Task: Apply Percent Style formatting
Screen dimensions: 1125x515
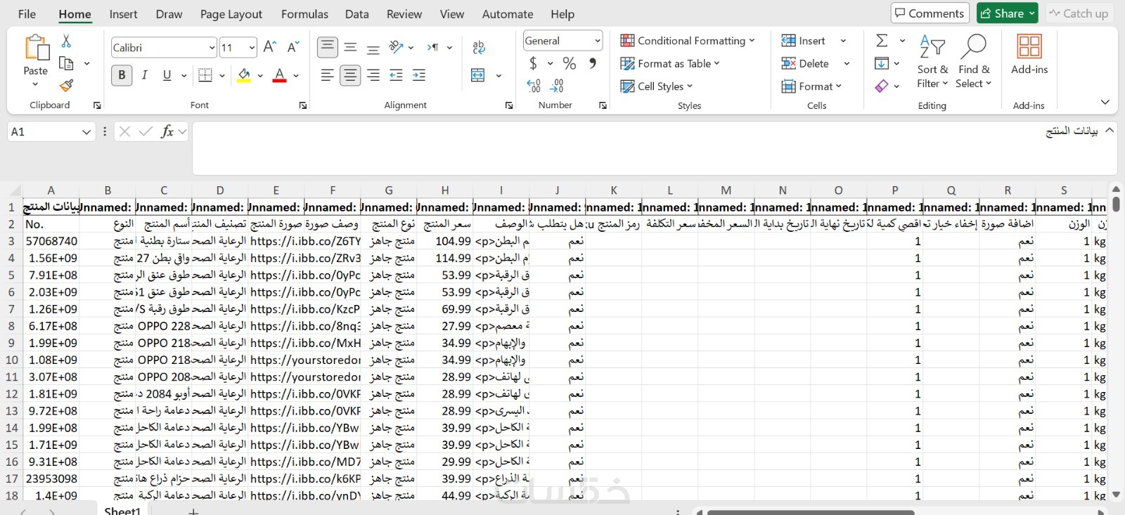Action: click(570, 63)
